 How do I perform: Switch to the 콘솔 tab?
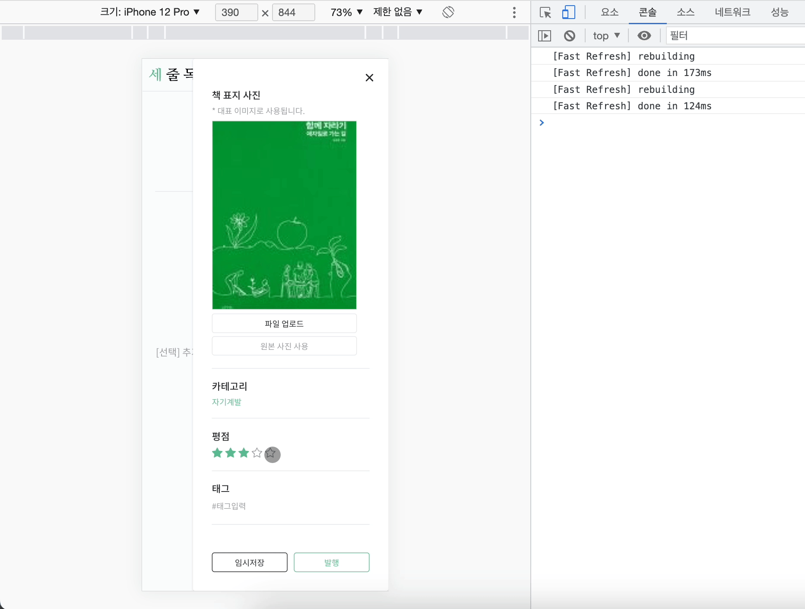[x=647, y=12]
